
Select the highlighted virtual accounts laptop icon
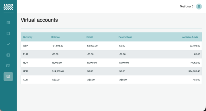(x=8, y=76)
